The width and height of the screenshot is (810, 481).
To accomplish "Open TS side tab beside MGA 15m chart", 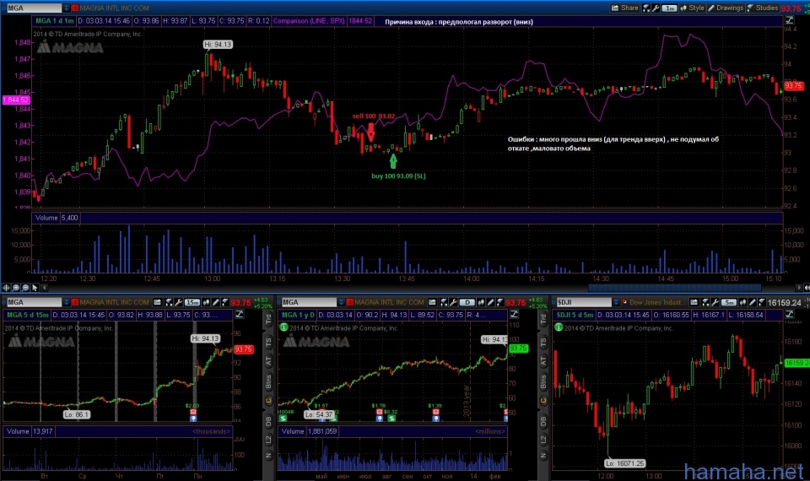I will pos(268,342).
